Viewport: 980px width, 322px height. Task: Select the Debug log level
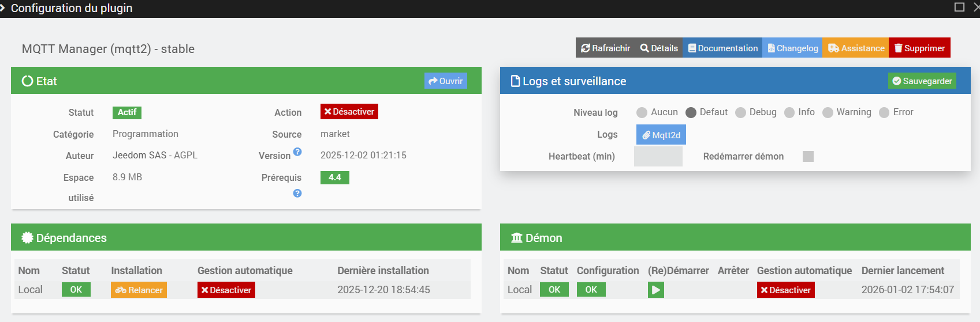(x=740, y=112)
